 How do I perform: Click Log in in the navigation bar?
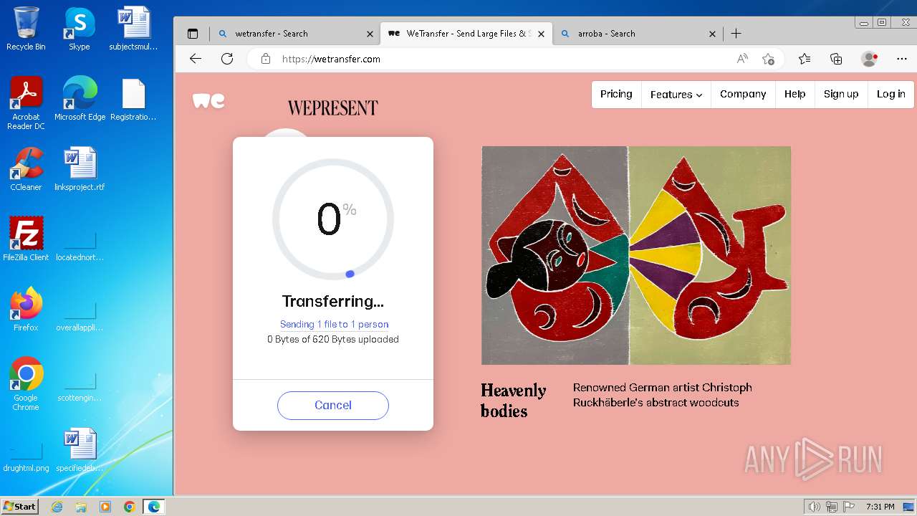tap(890, 94)
